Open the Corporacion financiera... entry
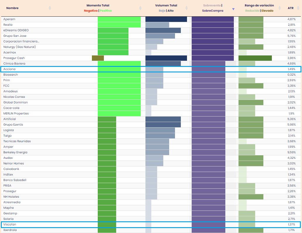The width and height of the screenshot is (302, 233). (21, 41)
